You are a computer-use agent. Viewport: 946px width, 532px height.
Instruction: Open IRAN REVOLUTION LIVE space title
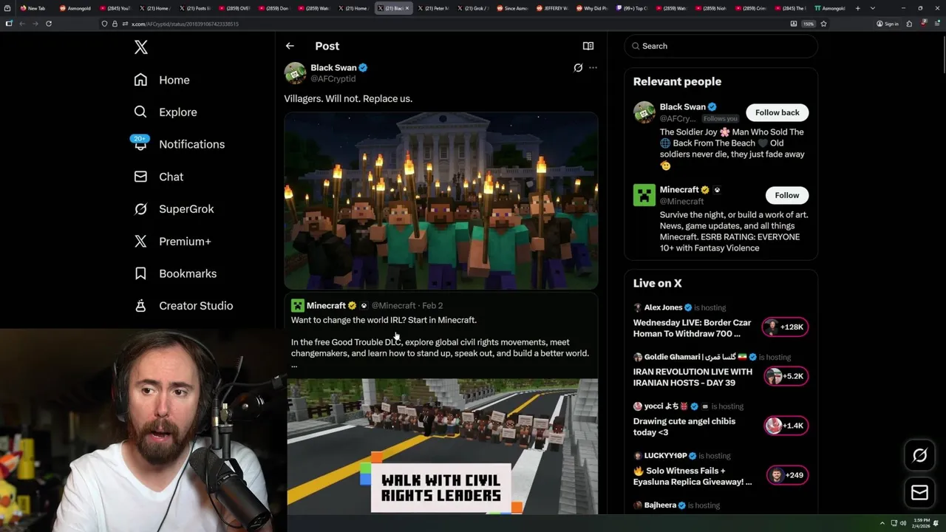pyautogui.click(x=693, y=377)
